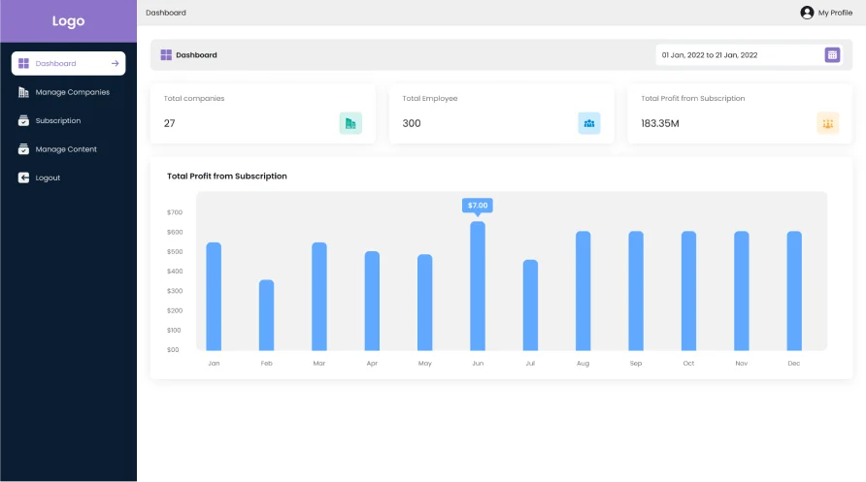The image size is (866, 482).
Task: Click the Total Employee people icon
Action: pyautogui.click(x=588, y=123)
